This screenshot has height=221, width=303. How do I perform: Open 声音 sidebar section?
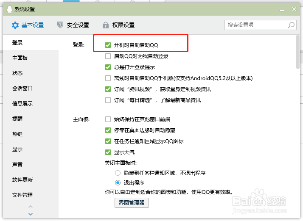pyautogui.click(x=31, y=165)
